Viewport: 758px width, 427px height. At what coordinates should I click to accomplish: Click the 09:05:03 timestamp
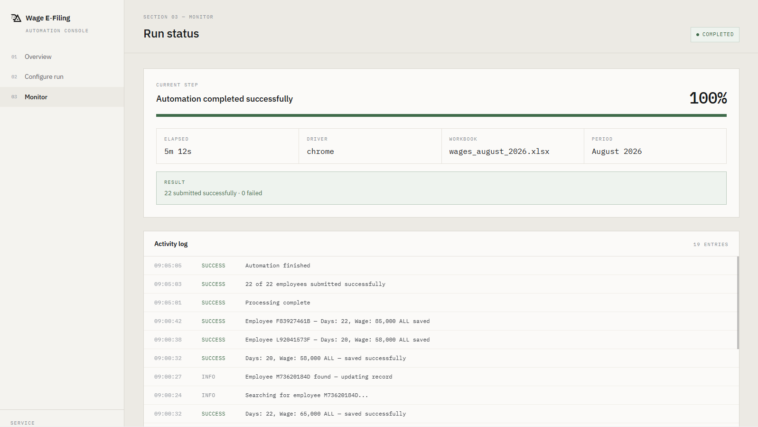[x=168, y=285]
